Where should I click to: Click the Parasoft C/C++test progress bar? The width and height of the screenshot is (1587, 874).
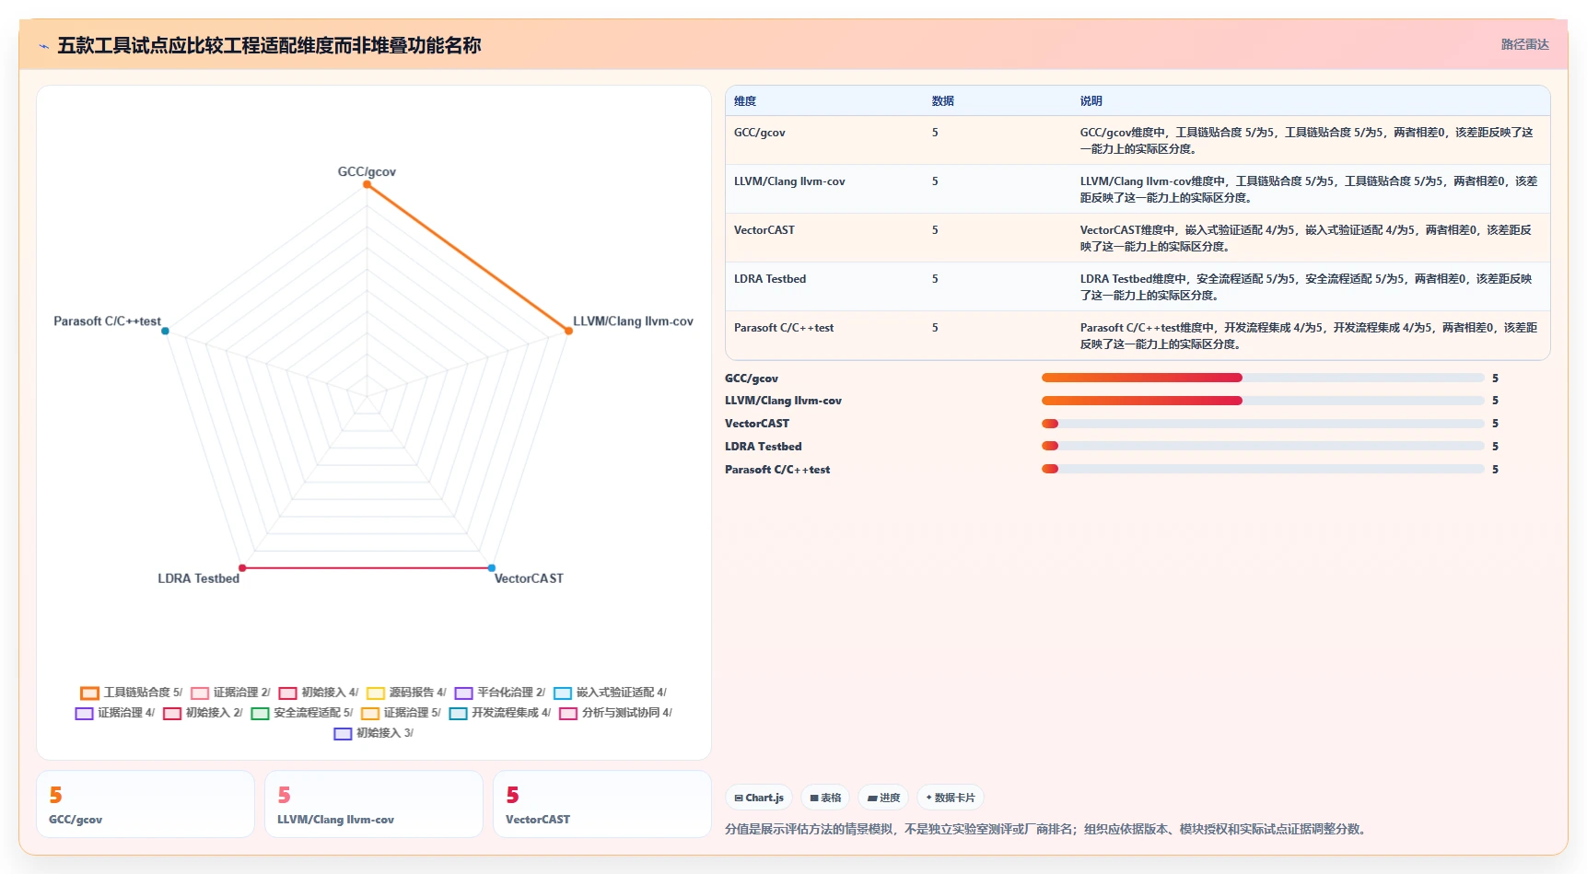point(1263,469)
